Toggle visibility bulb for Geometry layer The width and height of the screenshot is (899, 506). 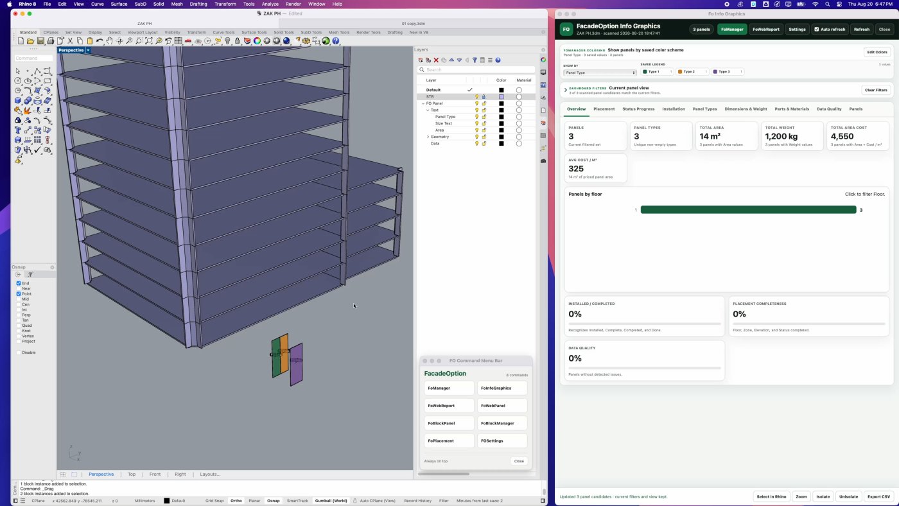477,137
